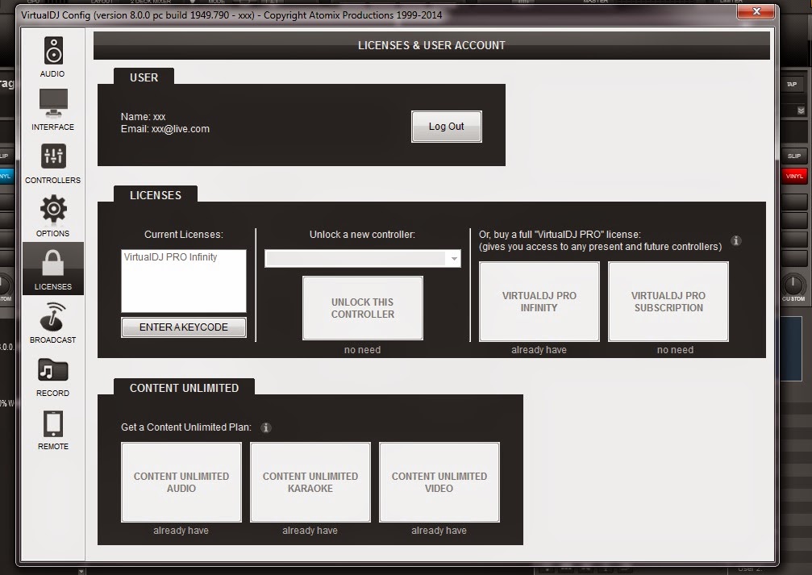Click the CONTENT UNLIMITED section tab header
The height and width of the screenshot is (575, 812).
(x=184, y=387)
